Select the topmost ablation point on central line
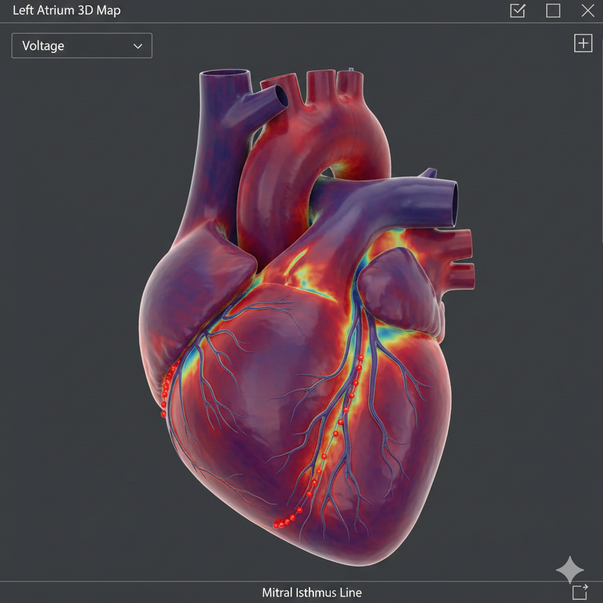 361,357
